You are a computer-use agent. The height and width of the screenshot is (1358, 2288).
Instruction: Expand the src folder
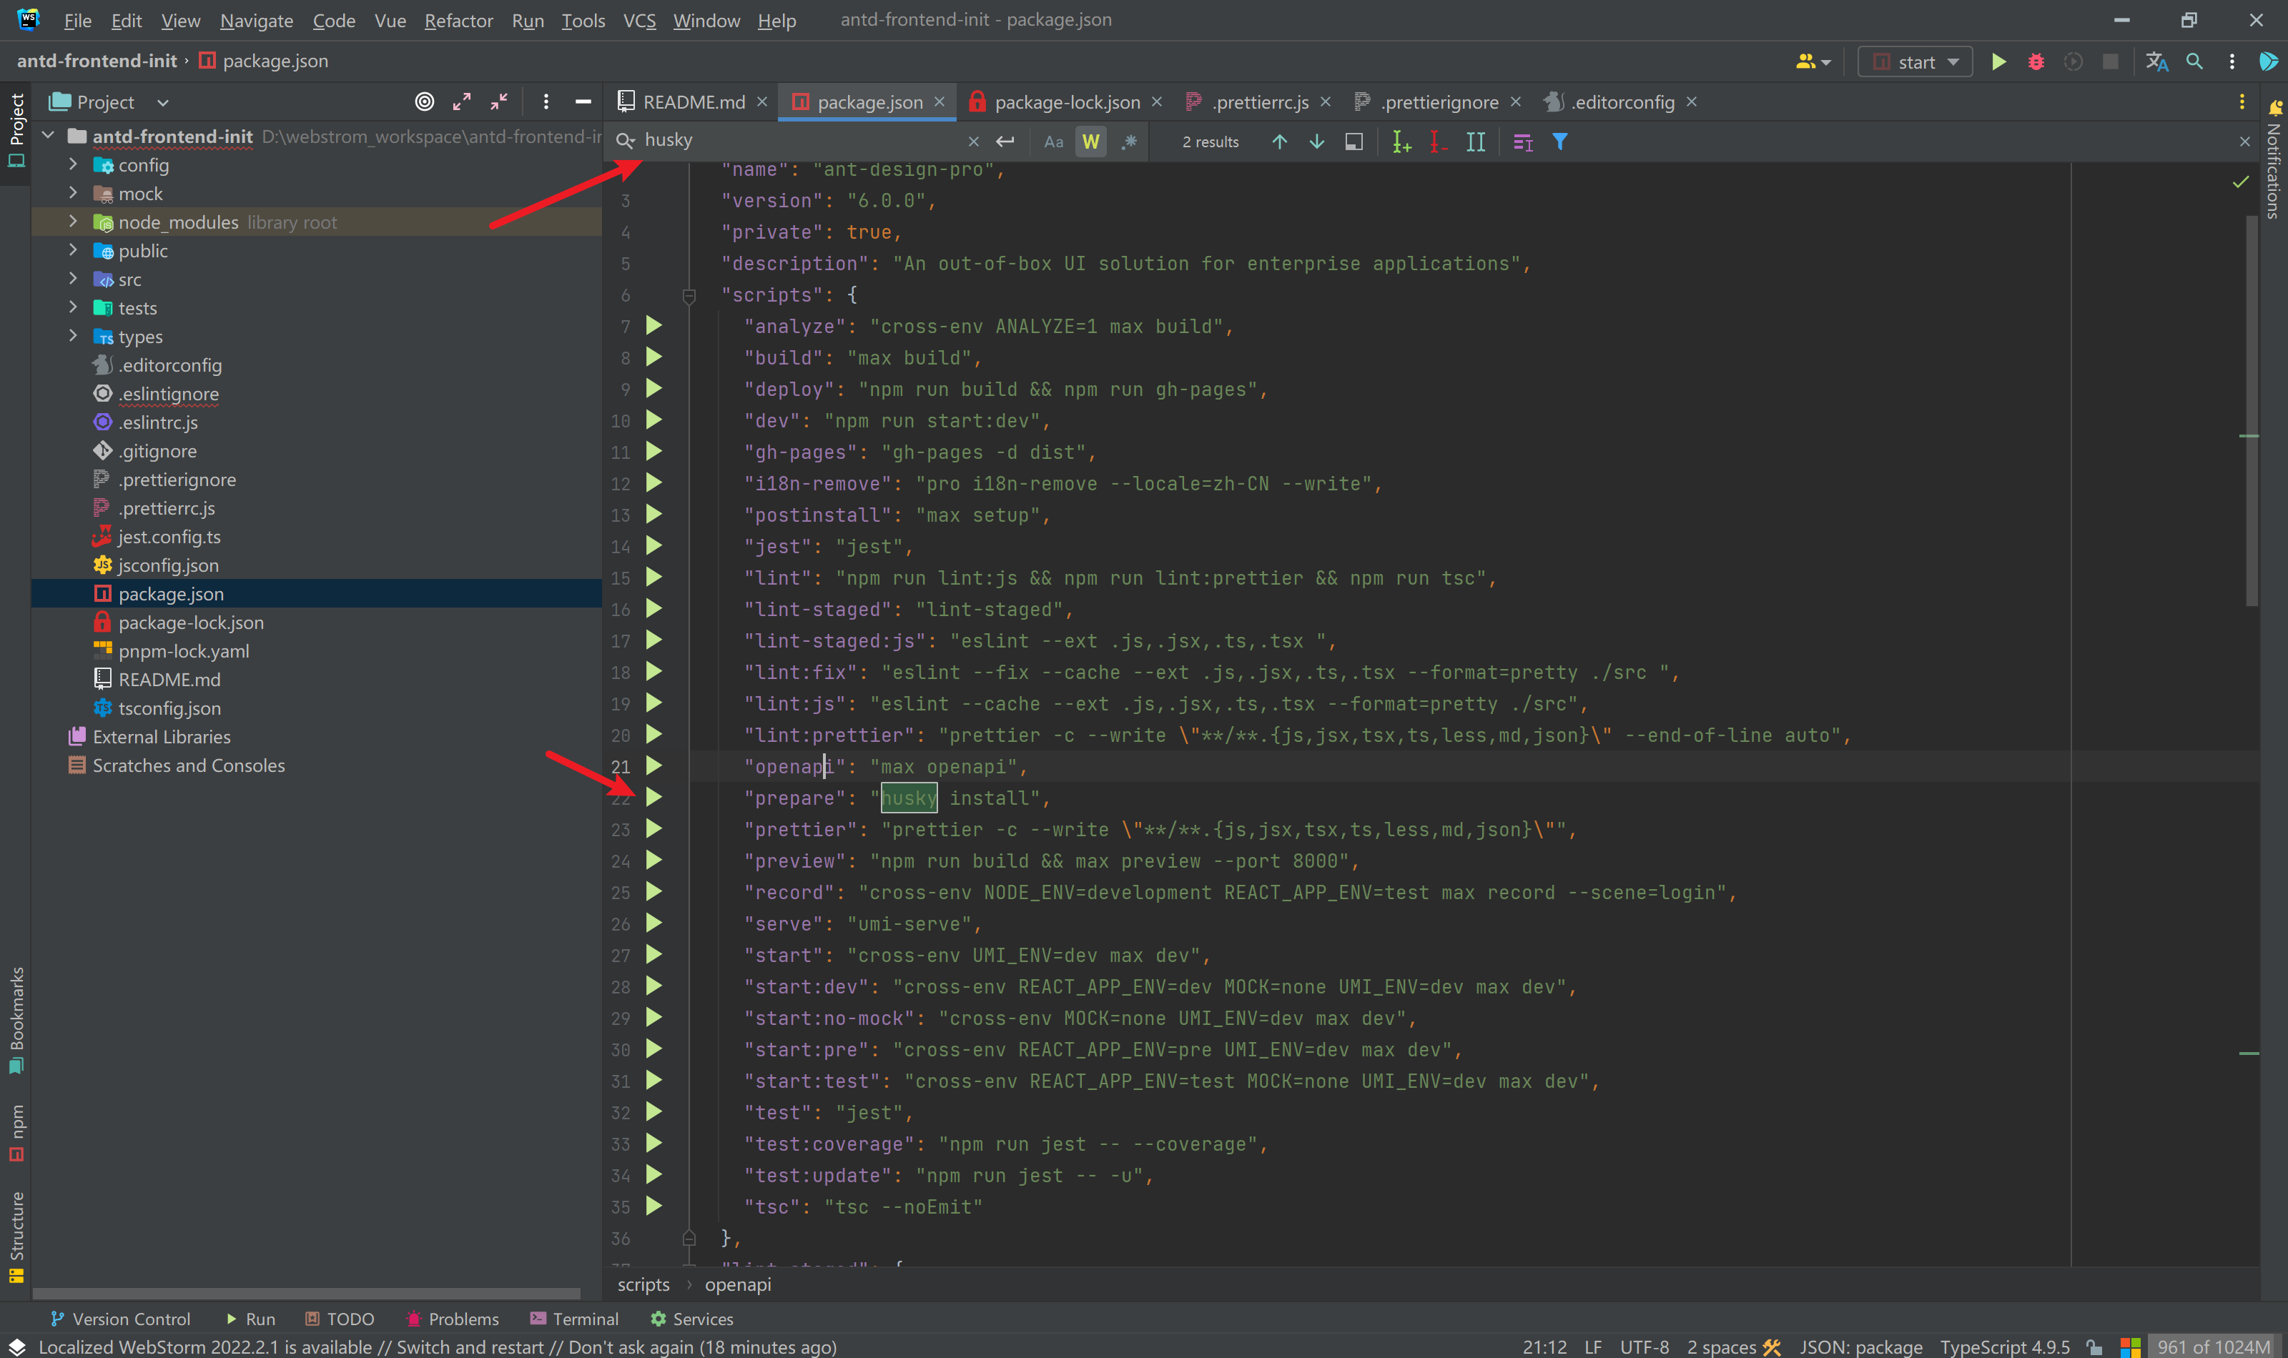click(73, 279)
